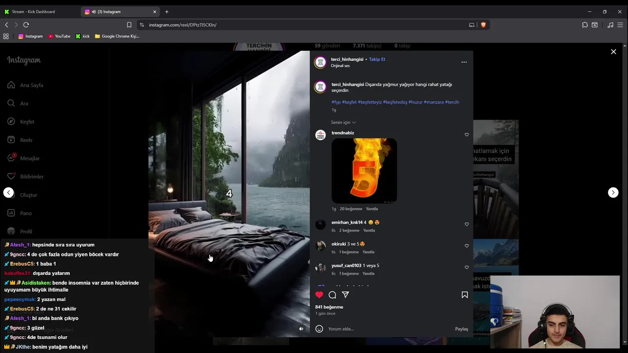
Task: Open the kick bookmark
Action: [x=82, y=36]
